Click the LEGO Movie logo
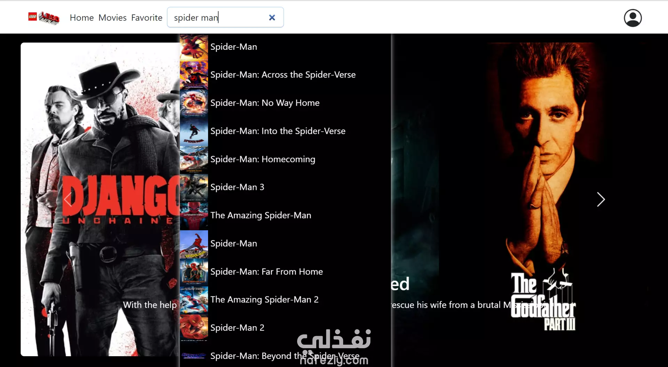The height and width of the screenshot is (367, 668). click(44, 18)
